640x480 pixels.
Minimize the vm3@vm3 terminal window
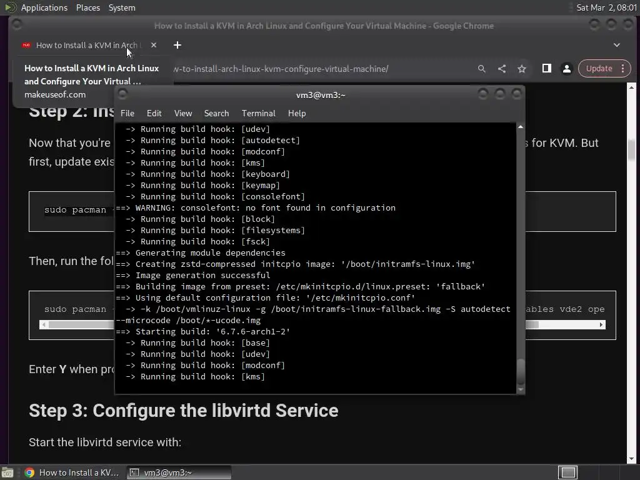tap(483, 94)
